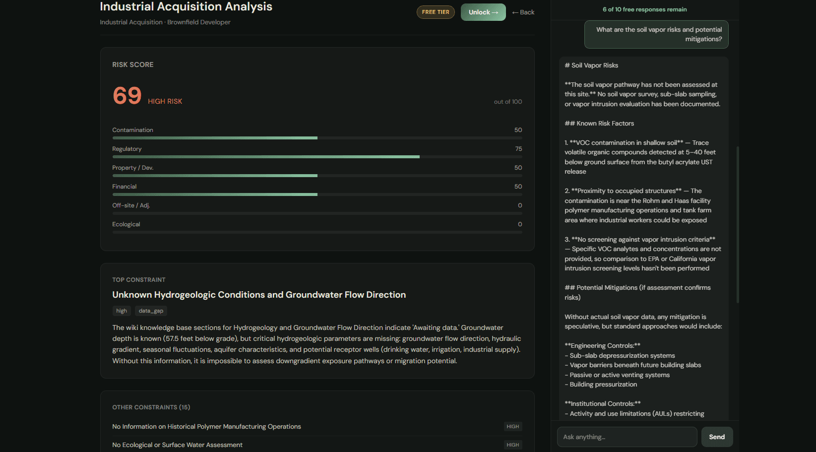Send the chat message
This screenshot has width=816, height=452.
(717, 437)
